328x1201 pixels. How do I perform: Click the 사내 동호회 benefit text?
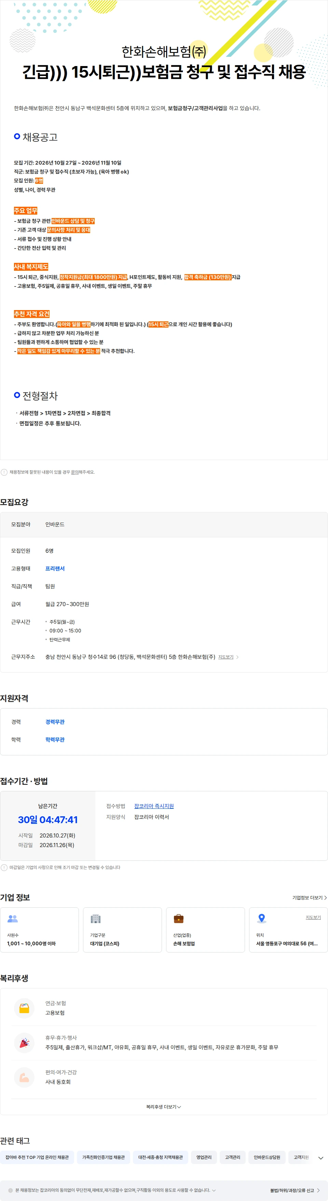58,1082
